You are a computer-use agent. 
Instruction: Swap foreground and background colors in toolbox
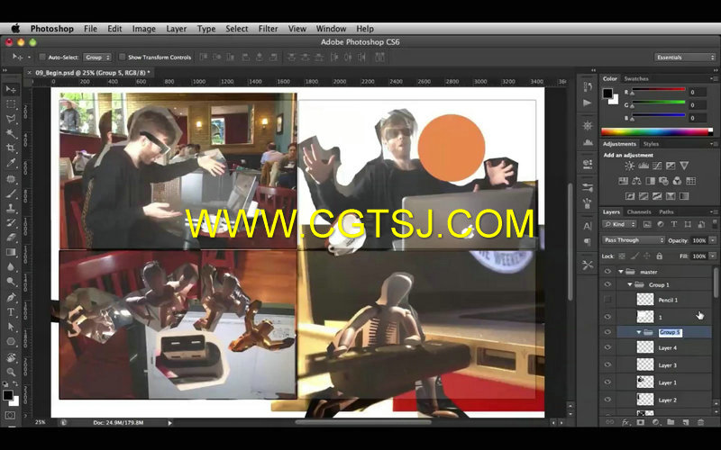click(15, 384)
